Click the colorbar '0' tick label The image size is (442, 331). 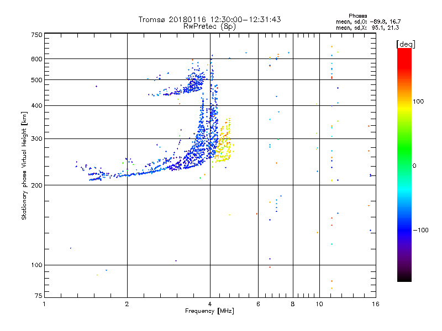click(414, 166)
